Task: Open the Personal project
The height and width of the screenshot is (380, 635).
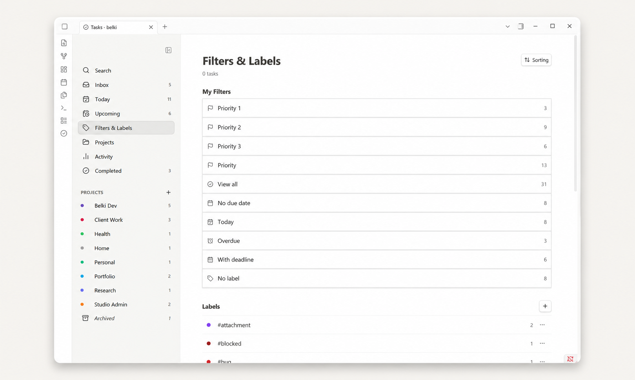Action: click(x=126, y=262)
